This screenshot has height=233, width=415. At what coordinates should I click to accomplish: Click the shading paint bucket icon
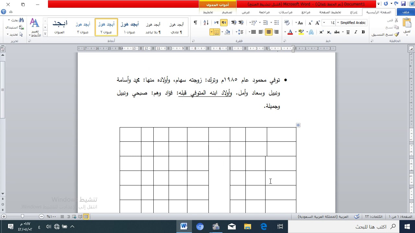[227, 32]
